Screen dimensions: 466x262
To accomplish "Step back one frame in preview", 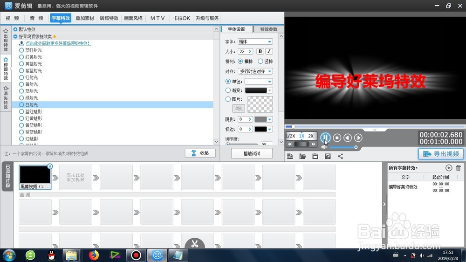I will click(x=348, y=138).
